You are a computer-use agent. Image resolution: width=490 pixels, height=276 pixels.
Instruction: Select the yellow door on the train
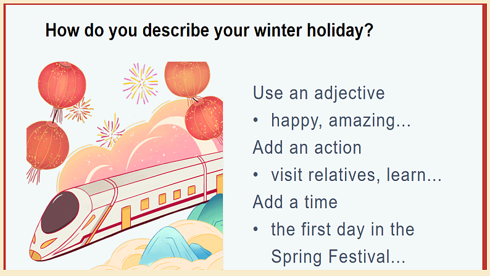(x=126, y=217)
